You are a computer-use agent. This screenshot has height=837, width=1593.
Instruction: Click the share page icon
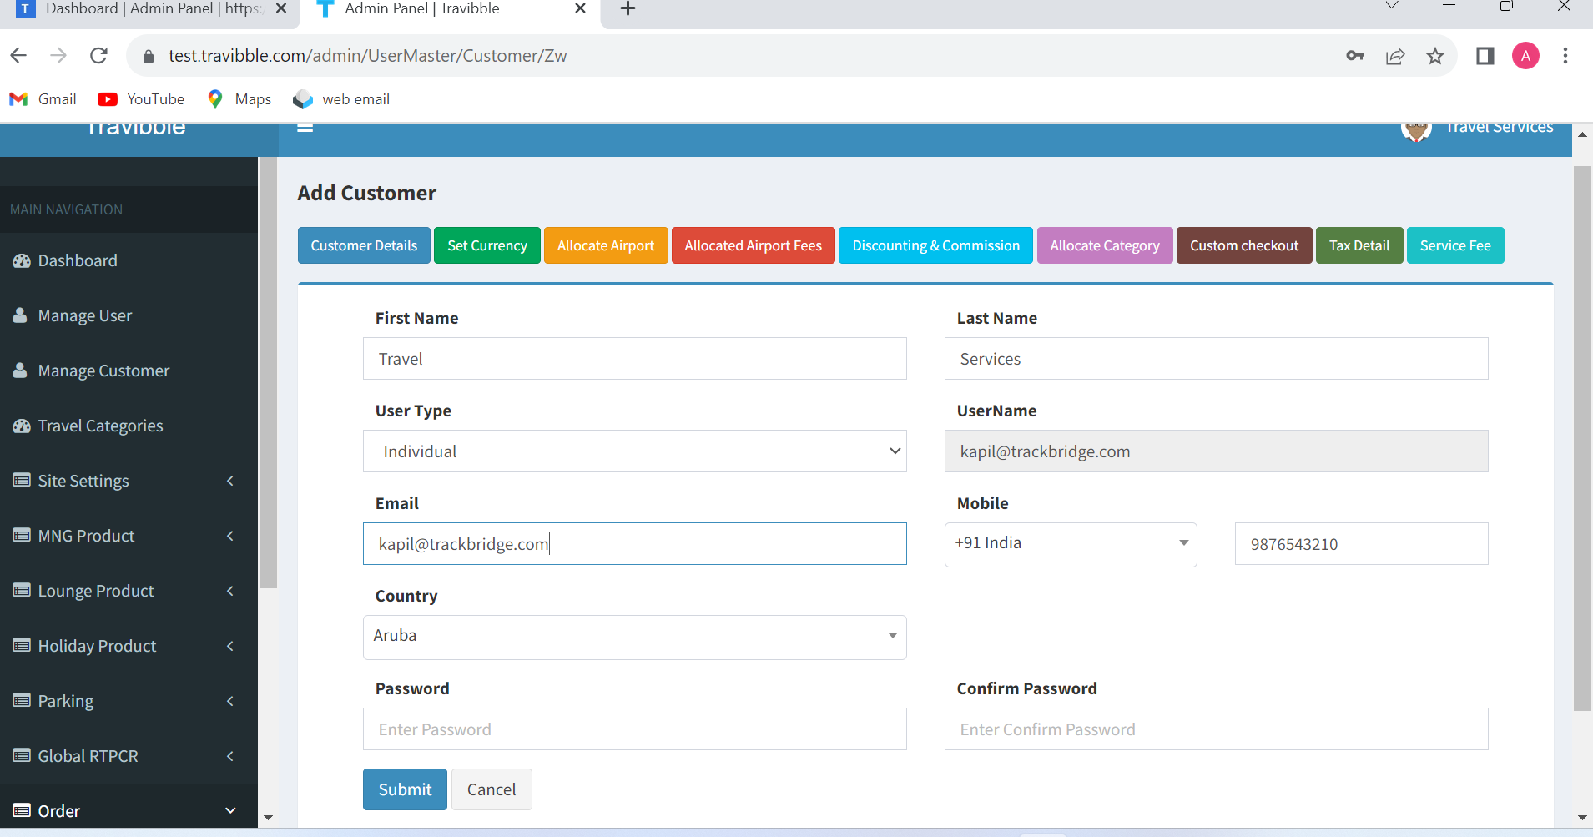(x=1394, y=56)
